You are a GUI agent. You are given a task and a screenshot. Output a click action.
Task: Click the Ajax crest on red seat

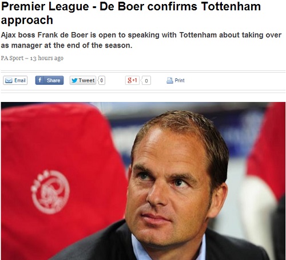point(50,192)
